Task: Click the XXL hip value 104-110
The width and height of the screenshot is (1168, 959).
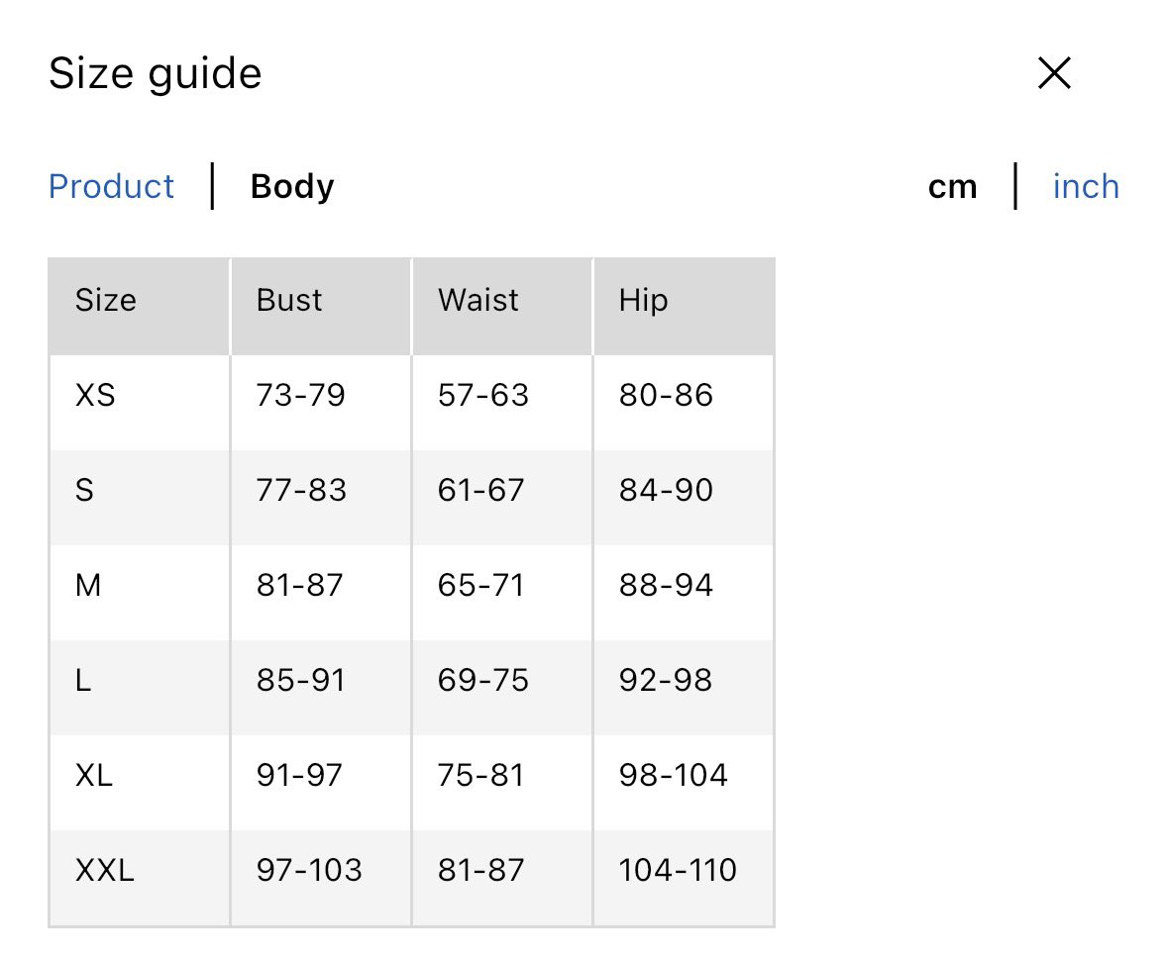Action: pyautogui.click(x=678, y=871)
